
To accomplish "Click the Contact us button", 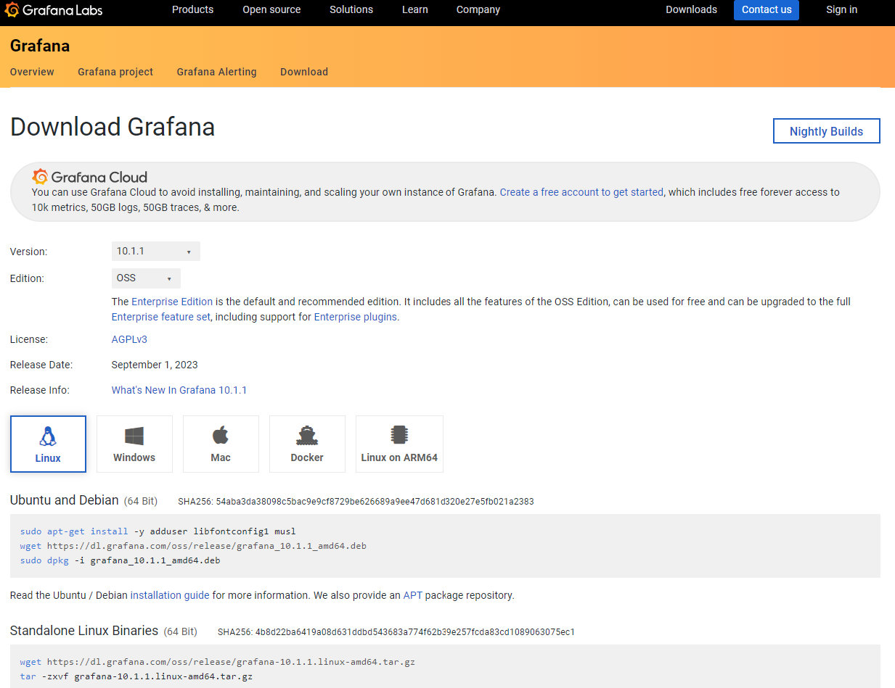I will point(767,10).
